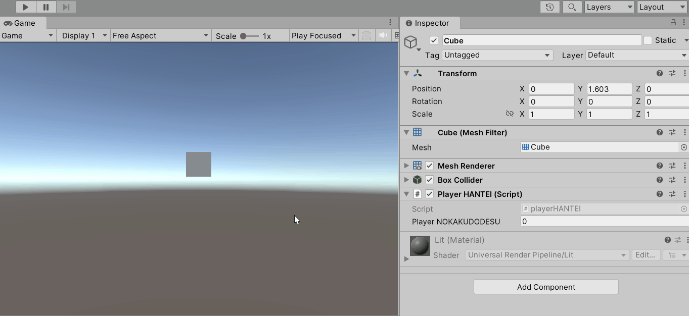Select the Inspector tab
The image size is (689, 316).
coord(429,23)
